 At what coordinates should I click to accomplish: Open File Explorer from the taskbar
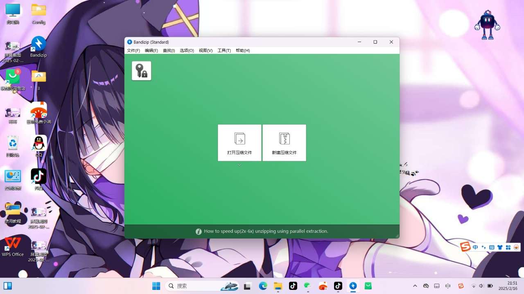(x=278, y=286)
